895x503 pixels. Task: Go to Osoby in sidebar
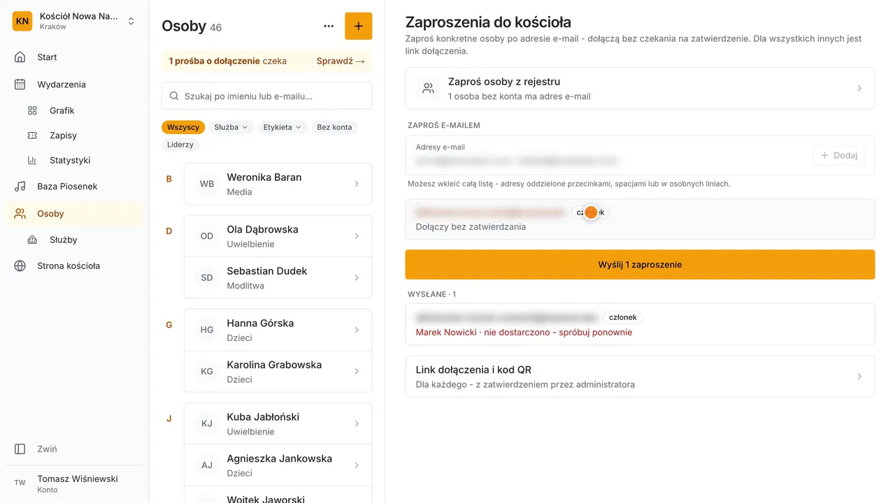[74, 214]
